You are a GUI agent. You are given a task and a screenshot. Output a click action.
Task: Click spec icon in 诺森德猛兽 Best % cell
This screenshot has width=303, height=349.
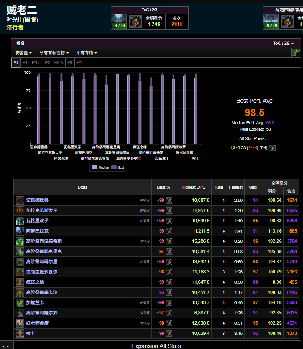coord(169,201)
